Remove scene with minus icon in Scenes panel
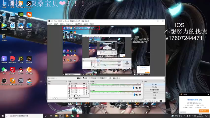This screenshot has height=118, width=210. [x=51, y=98]
